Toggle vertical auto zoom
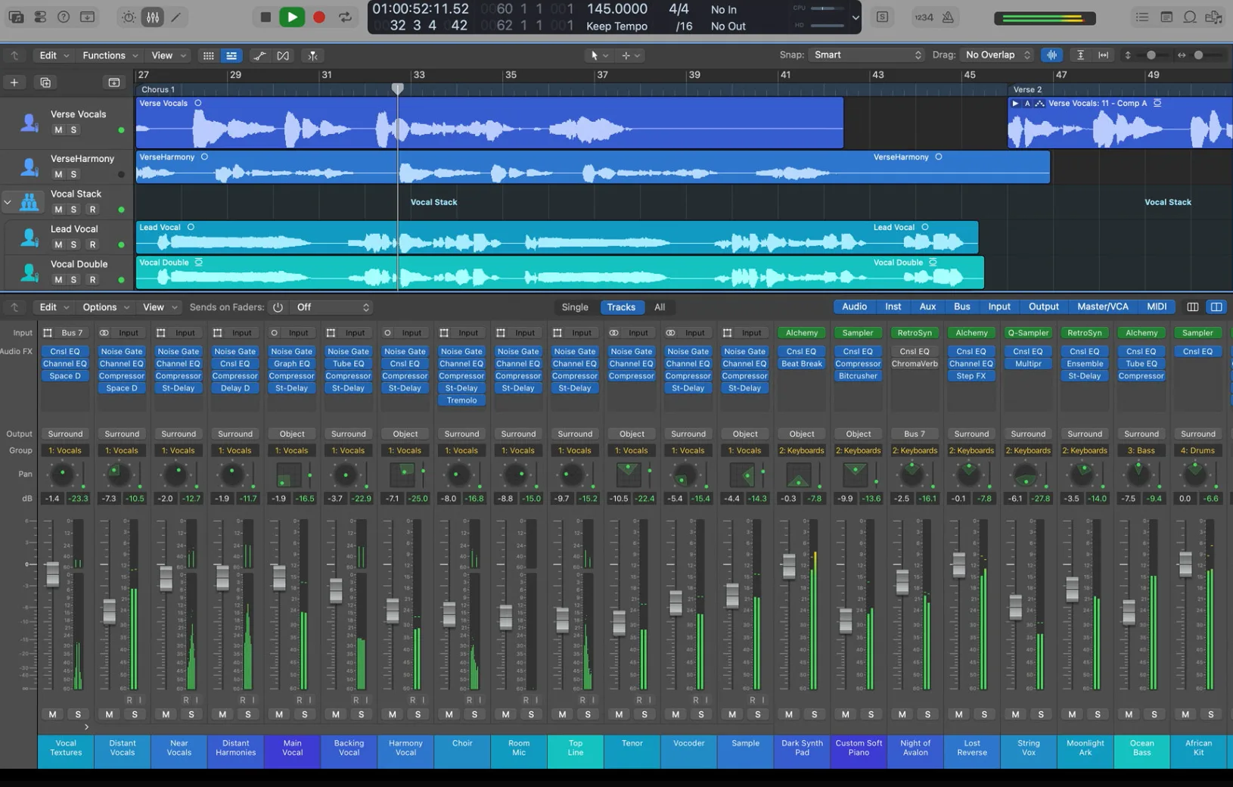Screen dimensions: 1233x787 (x=1080, y=55)
